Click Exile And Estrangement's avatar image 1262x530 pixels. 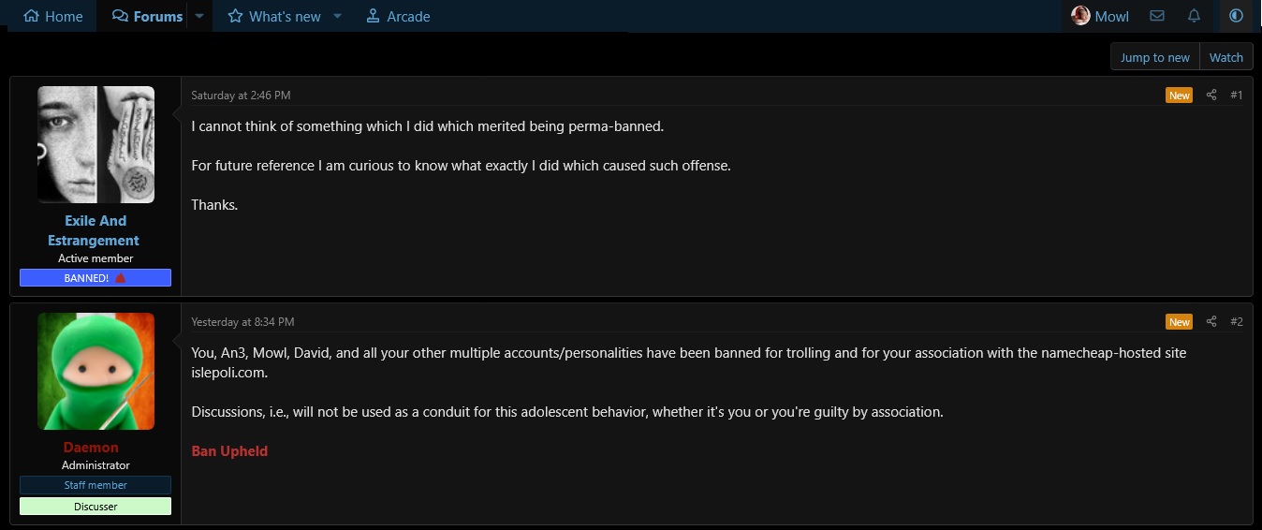coord(95,144)
